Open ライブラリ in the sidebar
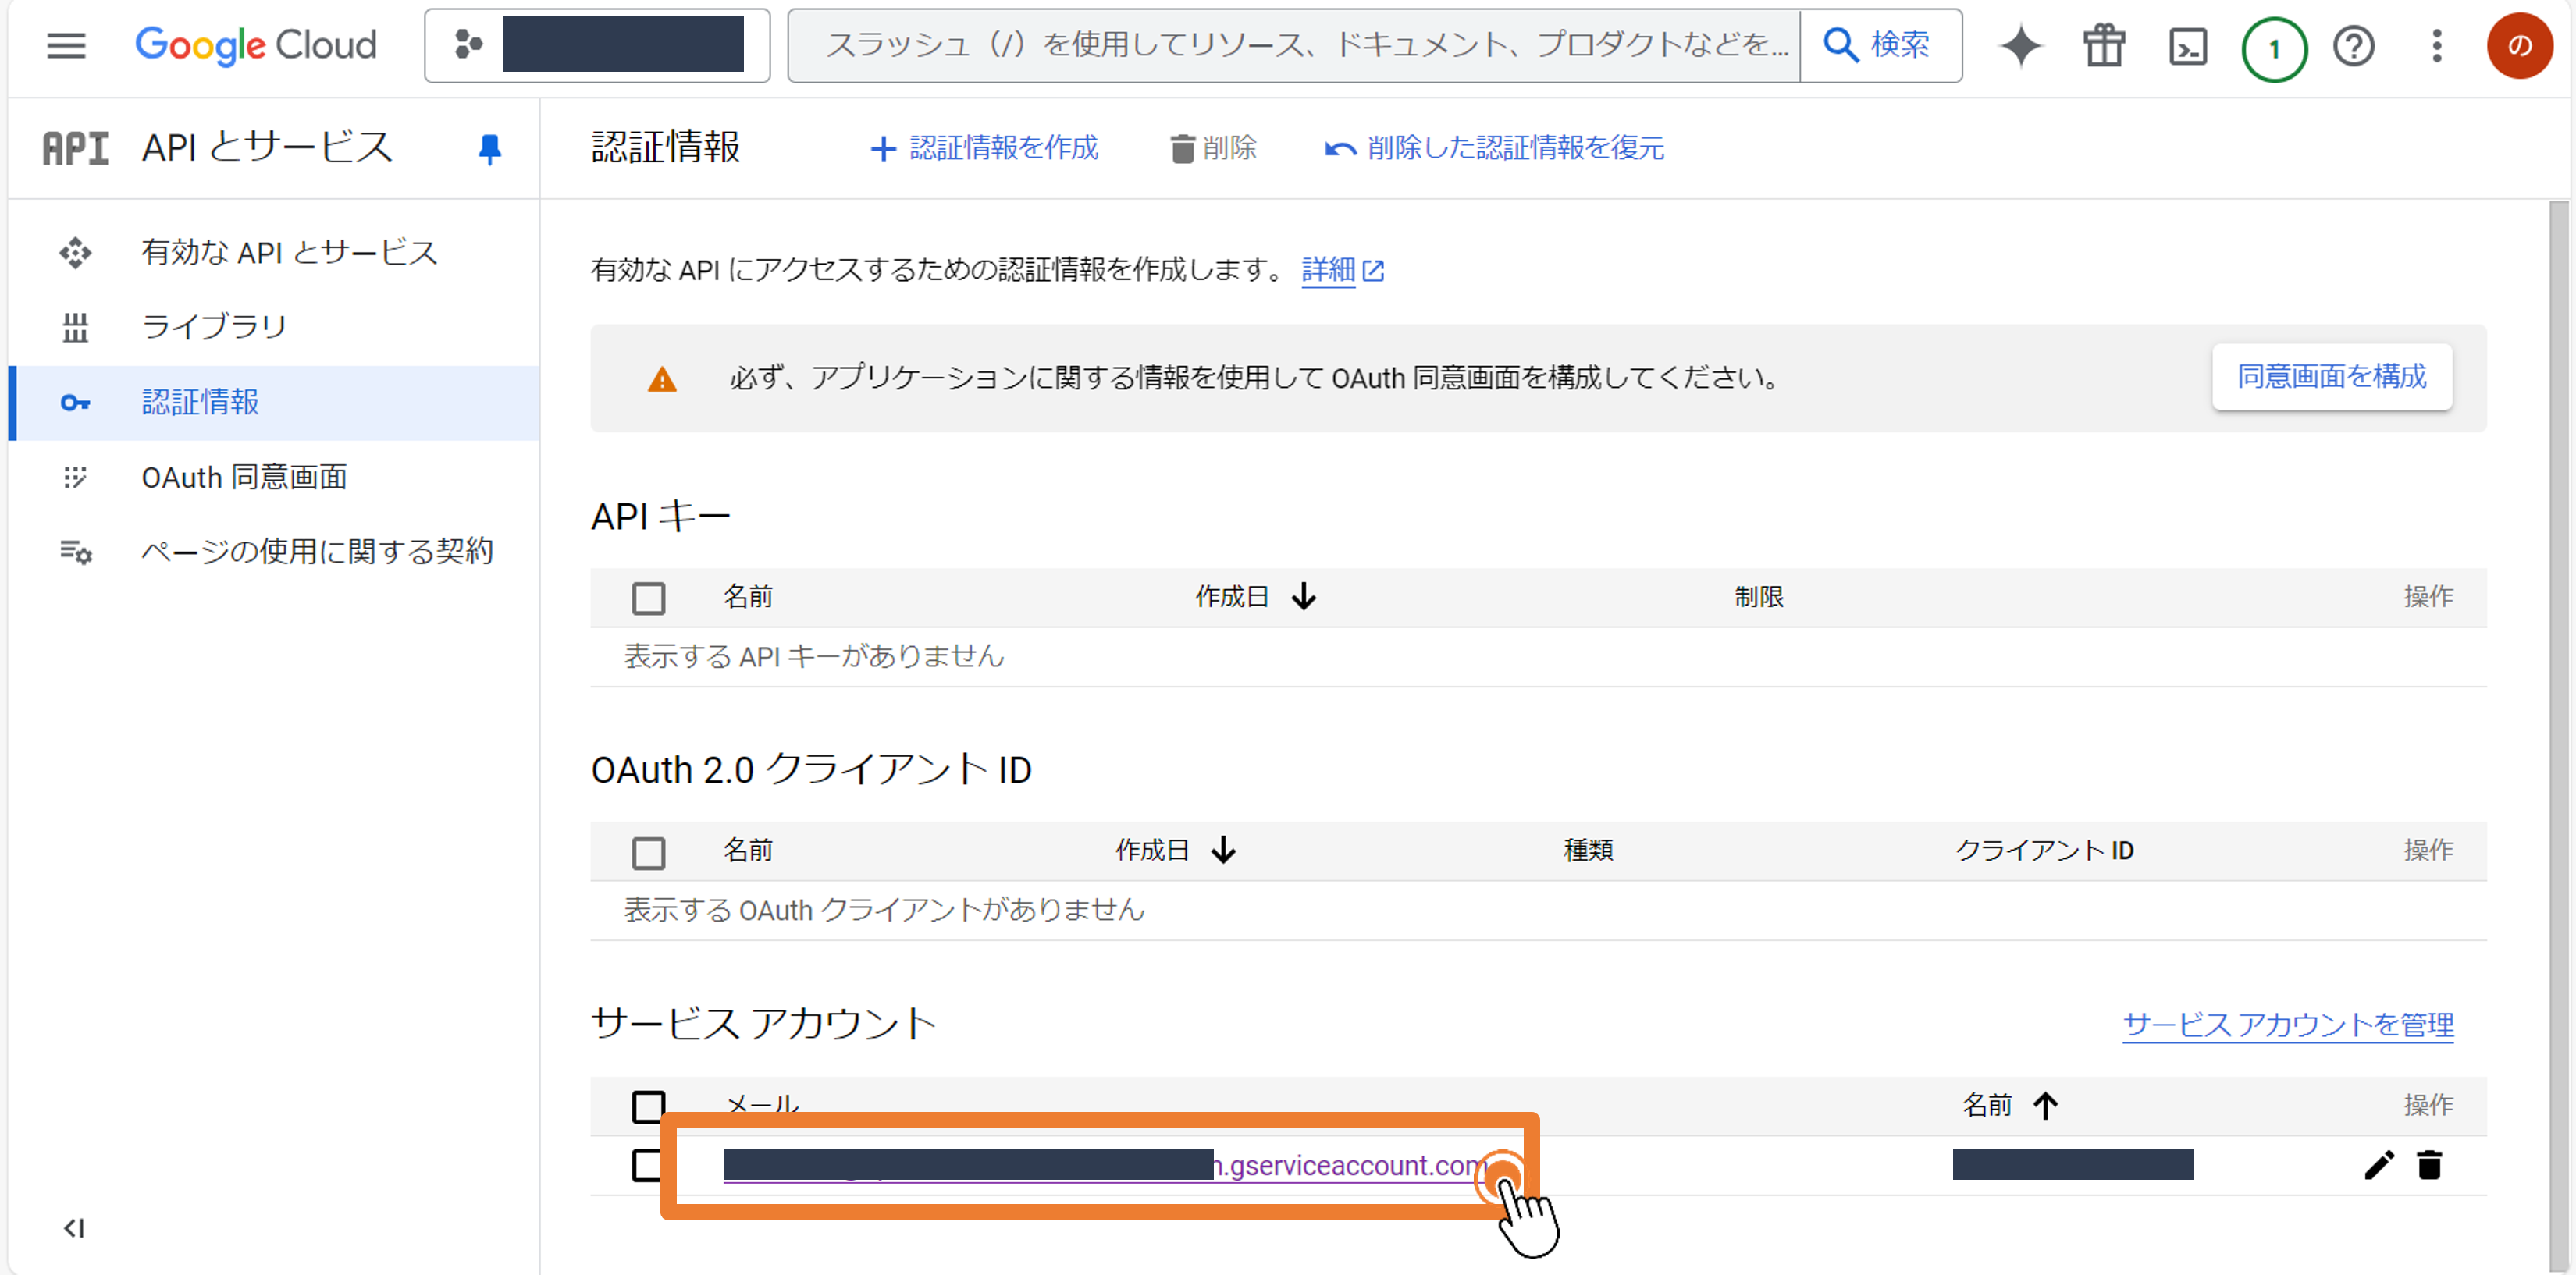The image size is (2576, 1275). [x=274, y=327]
